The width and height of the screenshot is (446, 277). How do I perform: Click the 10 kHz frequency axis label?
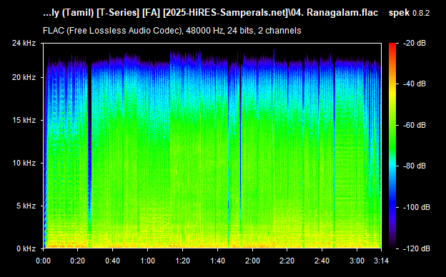(24, 163)
